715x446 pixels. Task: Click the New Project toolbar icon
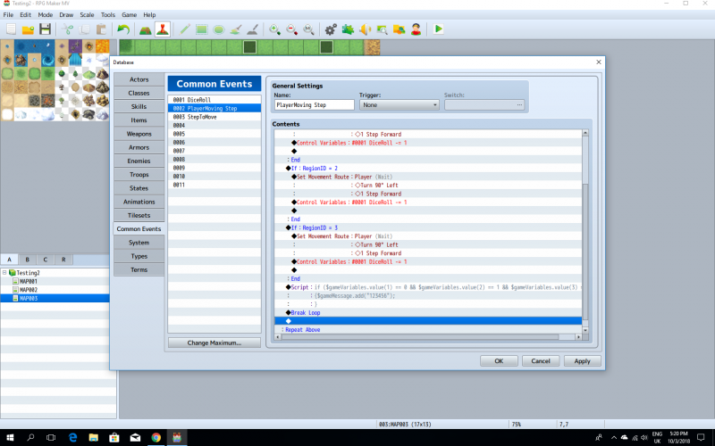click(11, 29)
